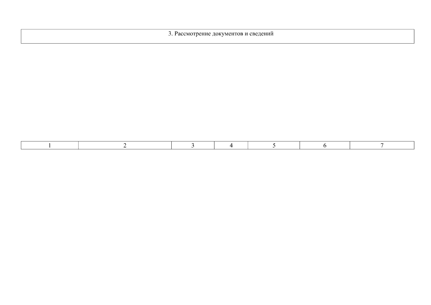Click the table cell numbered 1
The image size is (431, 305).
click(50, 145)
